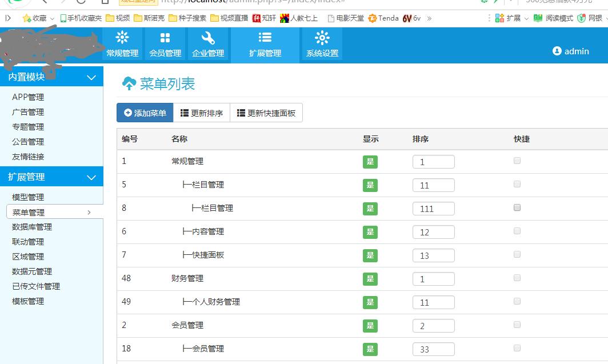Image resolution: width=608 pixels, height=364 pixels.
Task: Click the 更新快捷面板 button
Action: tap(266, 113)
